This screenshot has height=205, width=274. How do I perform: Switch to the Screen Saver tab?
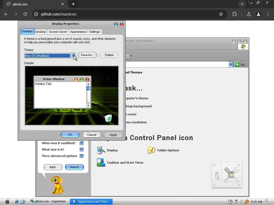(58, 32)
